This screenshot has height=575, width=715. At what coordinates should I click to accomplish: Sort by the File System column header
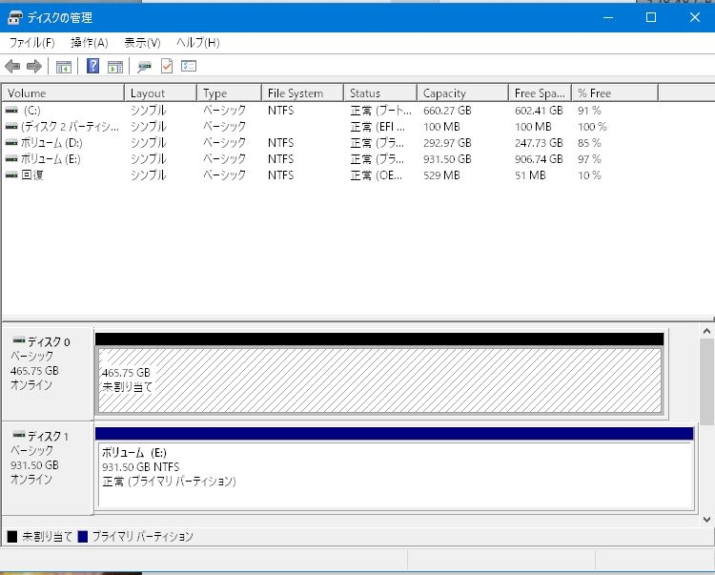(302, 93)
